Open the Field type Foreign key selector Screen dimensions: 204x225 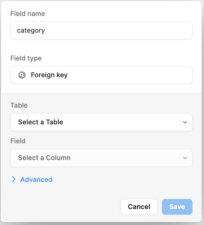pyautogui.click(x=101, y=75)
